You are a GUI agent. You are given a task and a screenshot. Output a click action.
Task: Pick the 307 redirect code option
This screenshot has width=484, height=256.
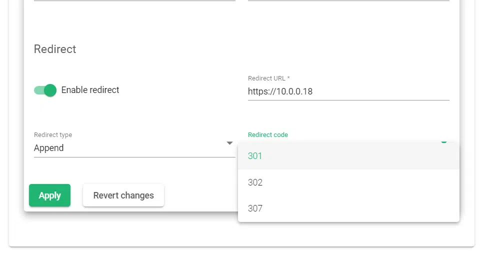(x=348, y=208)
